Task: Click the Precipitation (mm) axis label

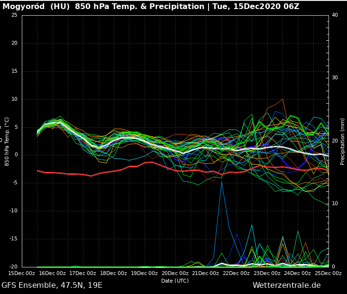Action: click(x=342, y=141)
